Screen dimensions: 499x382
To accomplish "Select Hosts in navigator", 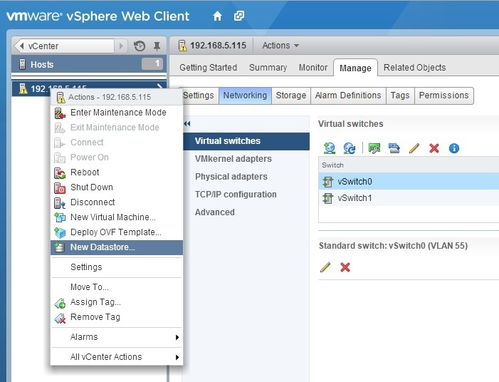I will [89, 64].
